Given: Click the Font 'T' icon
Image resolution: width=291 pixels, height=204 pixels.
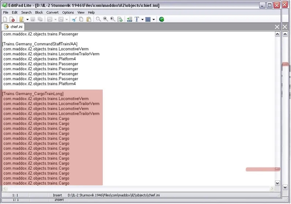Looking at the screenshot, I should point(137,19).
